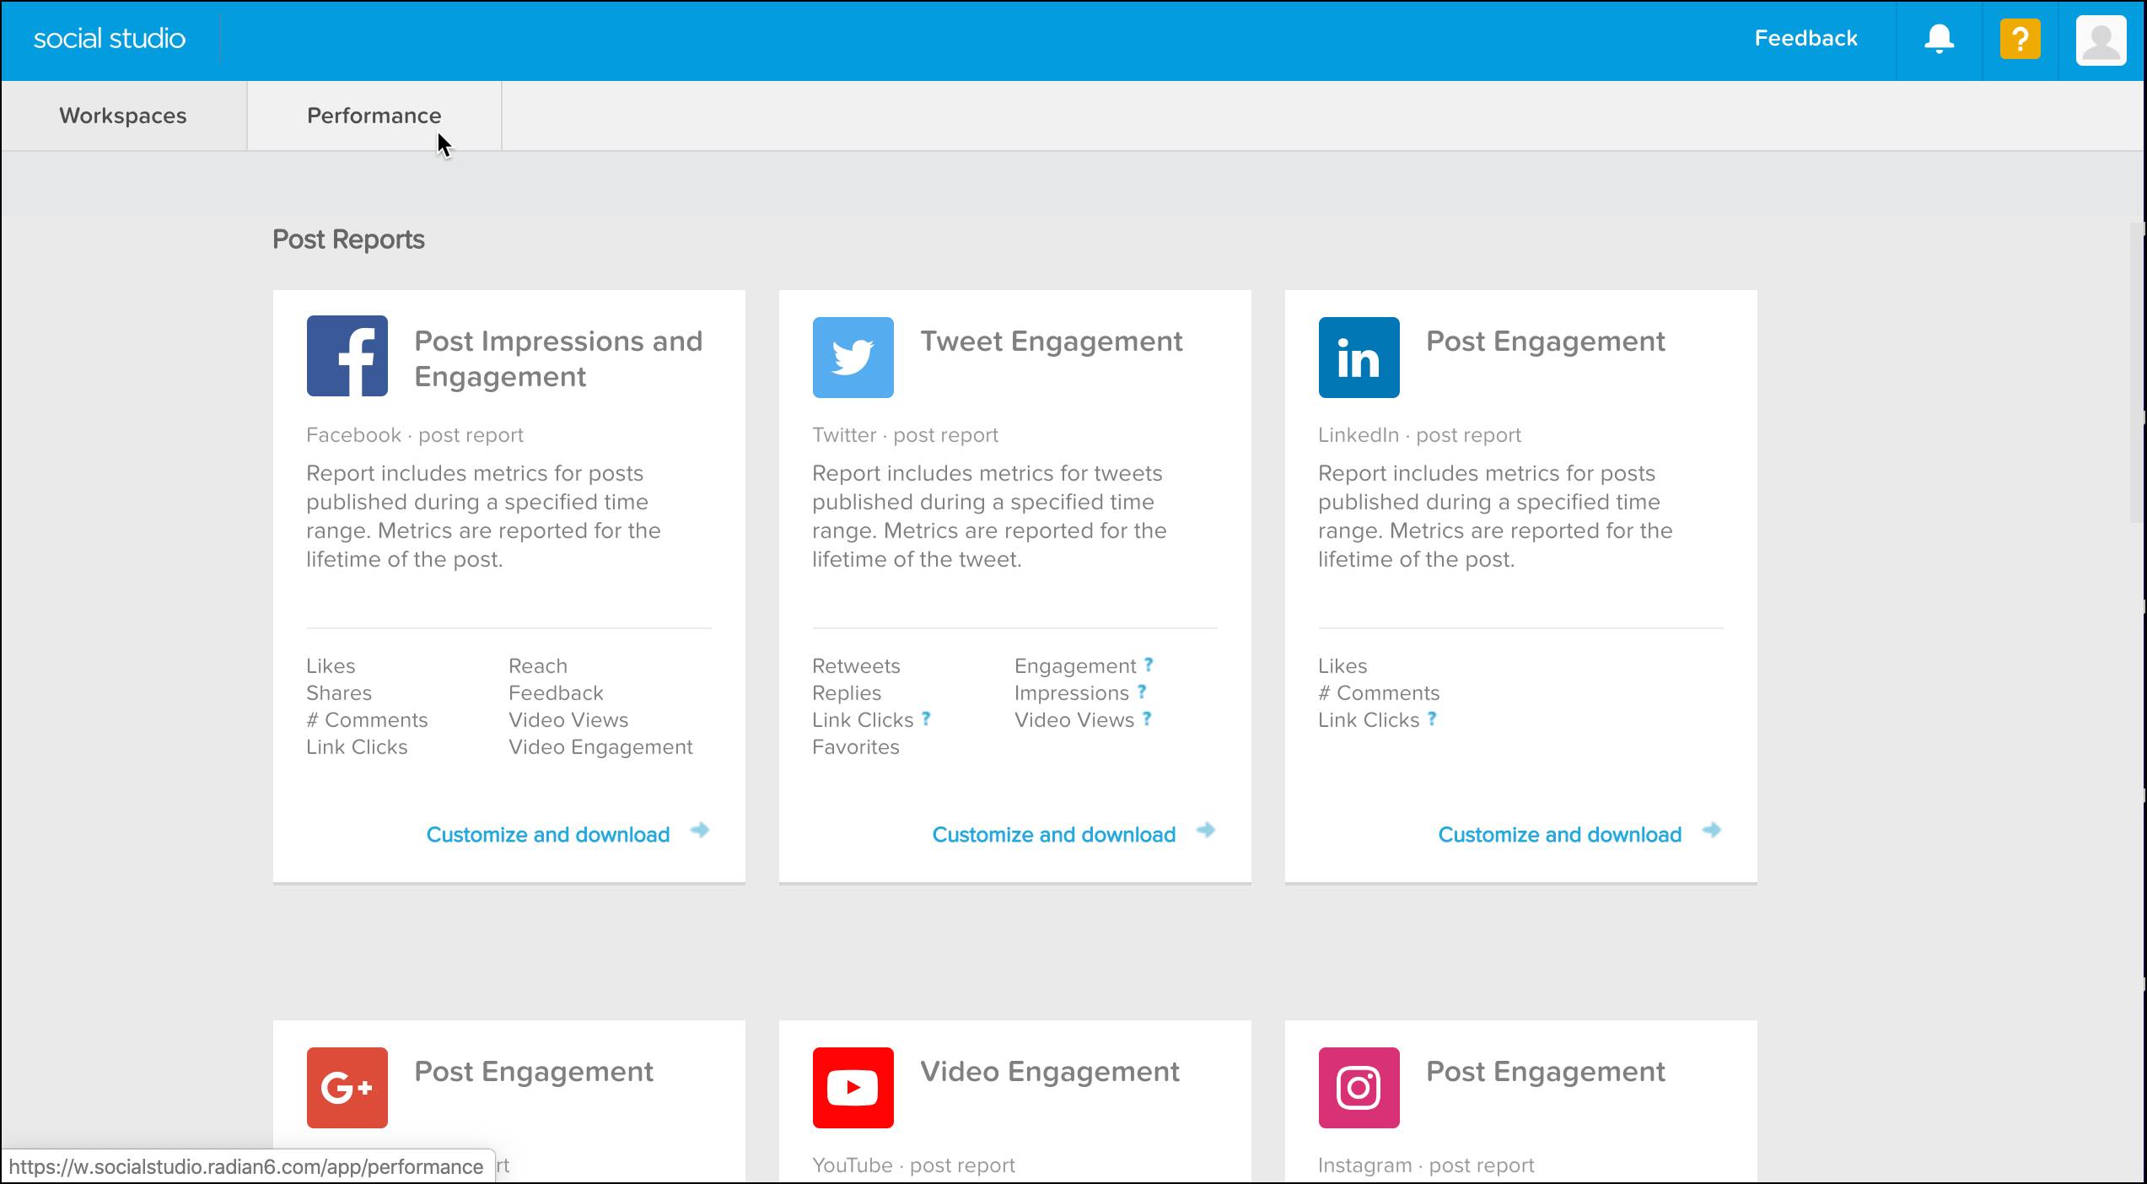Click 'Twitter · post report' label

tap(905, 435)
